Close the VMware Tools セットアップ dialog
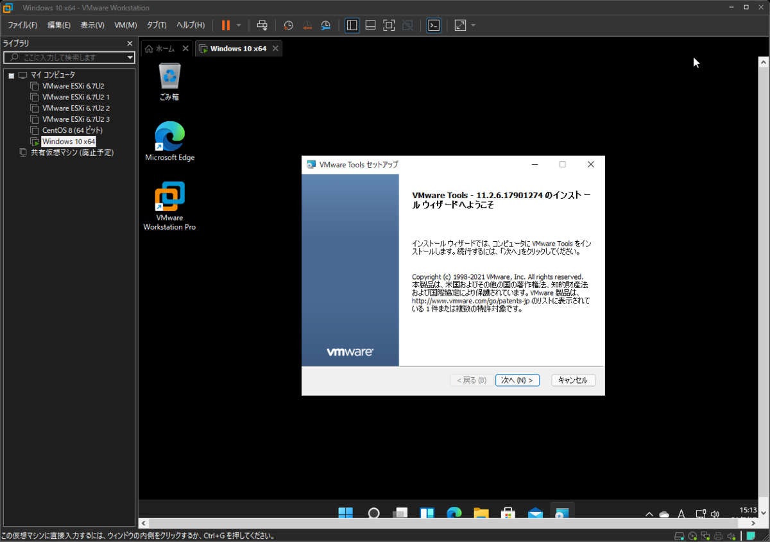The height and width of the screenshot is (542, 770). (591, 164)
